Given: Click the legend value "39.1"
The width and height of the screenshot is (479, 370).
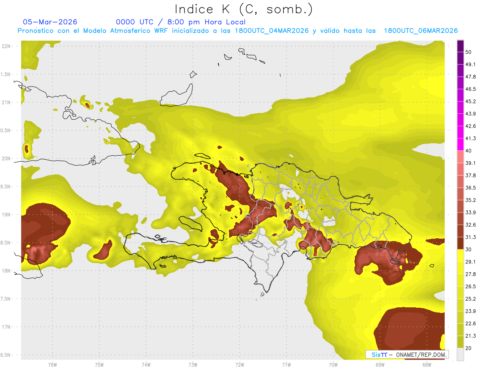Looking at the screenshot, I should tap(471, 163).
